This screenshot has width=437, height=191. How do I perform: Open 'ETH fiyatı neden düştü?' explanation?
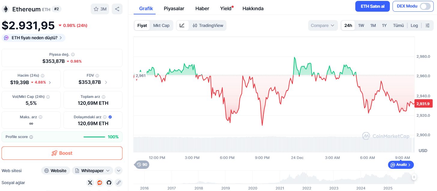pyautogui.click(x=33, y=38)
